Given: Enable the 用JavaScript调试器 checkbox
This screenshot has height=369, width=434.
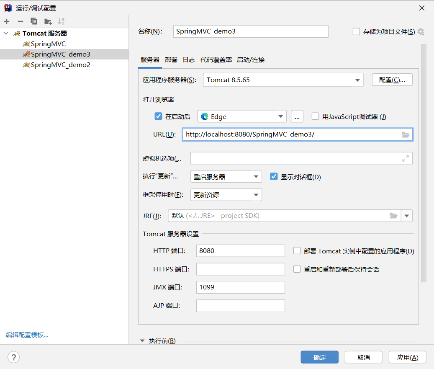Looking at the screenshot, I should [x=315, y=116].
